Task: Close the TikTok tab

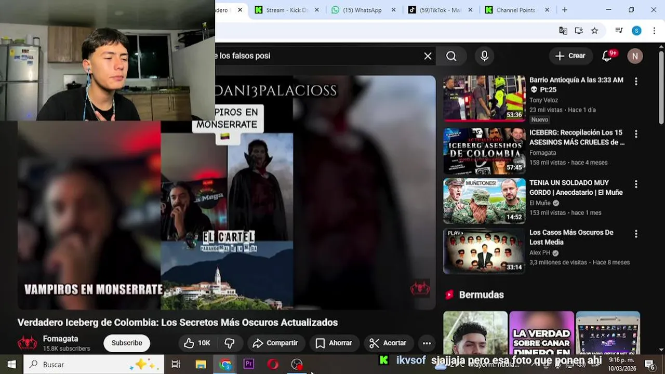Action: point(470,10)
